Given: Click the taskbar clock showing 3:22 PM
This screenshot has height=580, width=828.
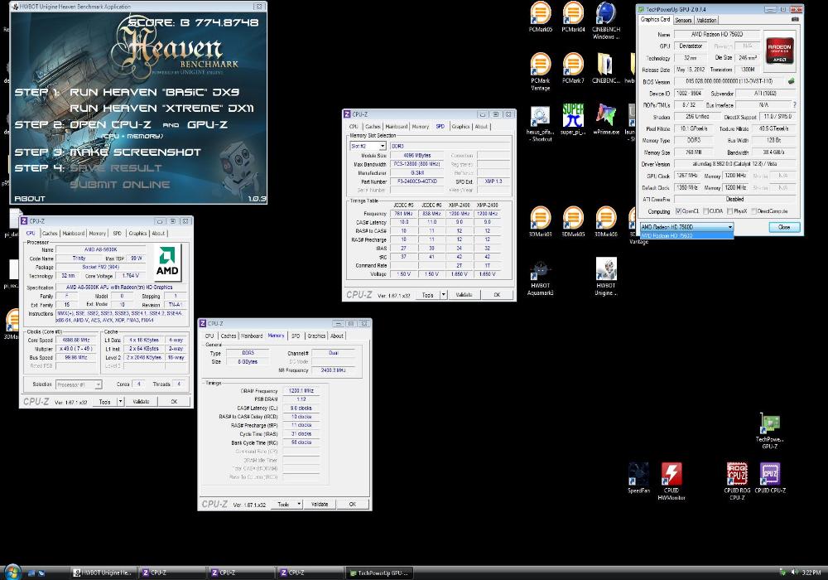Looking at the screenshot, I should 811,572.
